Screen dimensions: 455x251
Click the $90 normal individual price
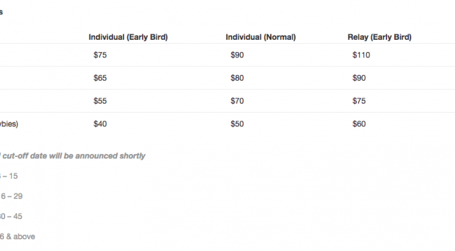237,55
